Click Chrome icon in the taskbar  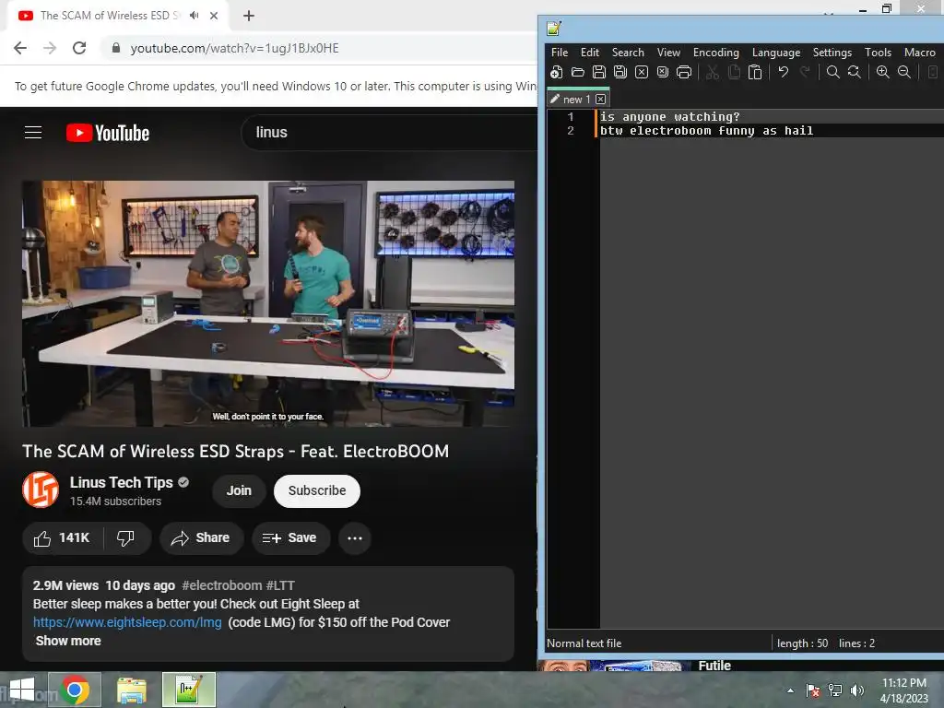coord(75,690)
